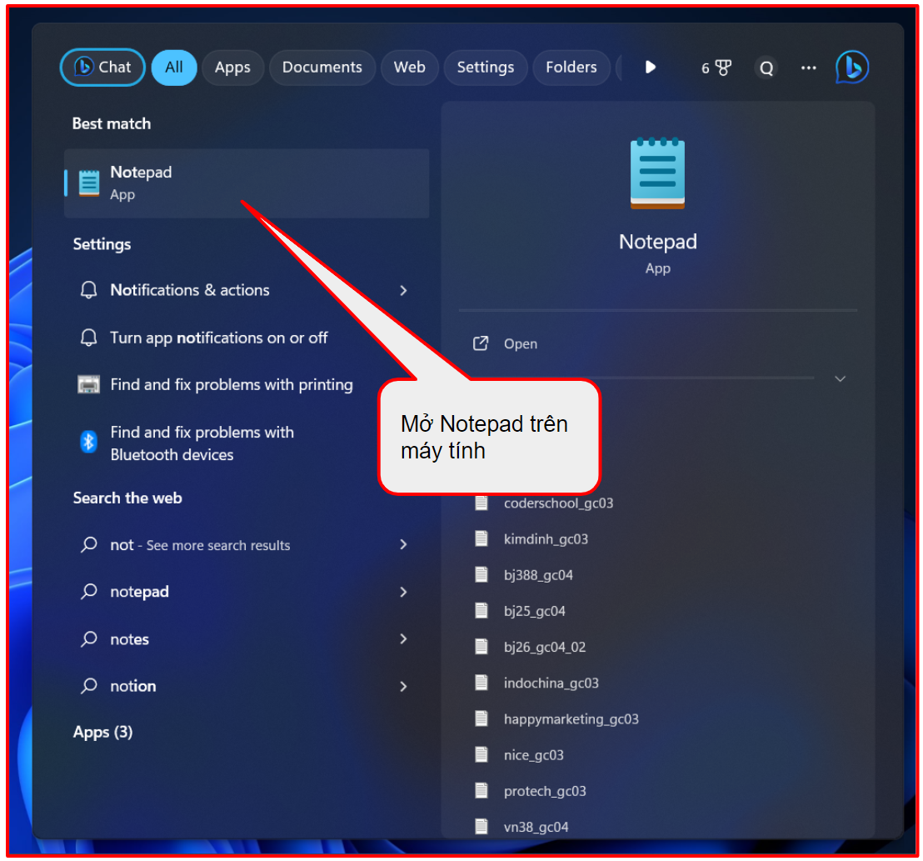Viewport: 923px width, 861px height.
Task: Open recent file coderschool_gc03
Action: (557, 503)
